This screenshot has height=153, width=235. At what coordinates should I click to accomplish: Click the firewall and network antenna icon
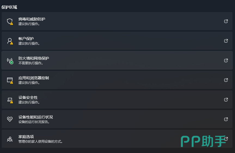tap(10, 60)
